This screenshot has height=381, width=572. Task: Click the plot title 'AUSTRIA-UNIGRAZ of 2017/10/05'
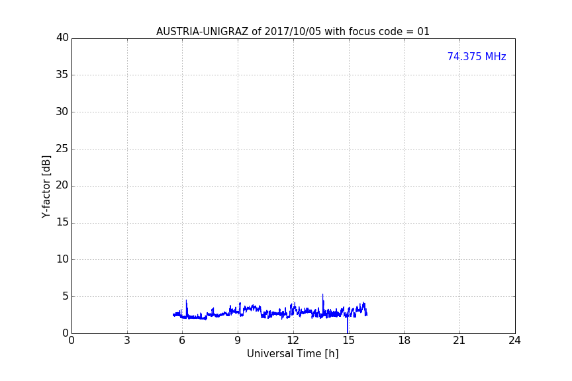click(x=293, y=31)
